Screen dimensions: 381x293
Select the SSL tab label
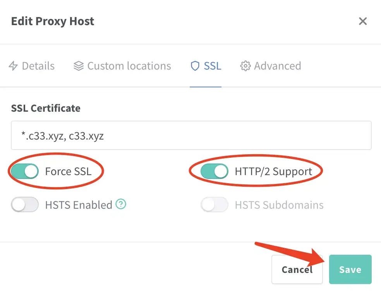(213, 66)
